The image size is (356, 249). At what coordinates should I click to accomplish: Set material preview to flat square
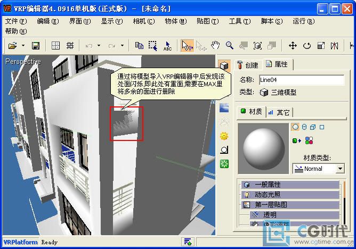click(x=322, y=127)
